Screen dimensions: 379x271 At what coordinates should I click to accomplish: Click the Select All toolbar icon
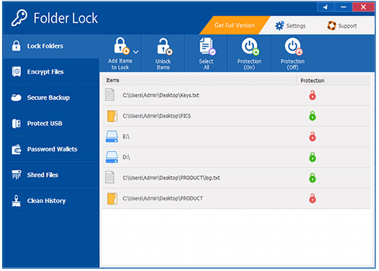point(206,47)
